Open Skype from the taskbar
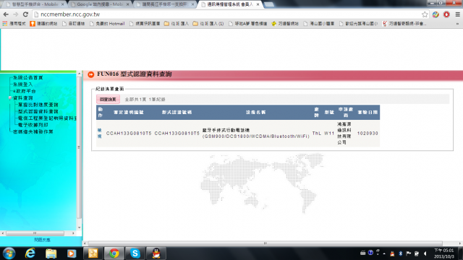The image size is (463, 260). (135, 253)
